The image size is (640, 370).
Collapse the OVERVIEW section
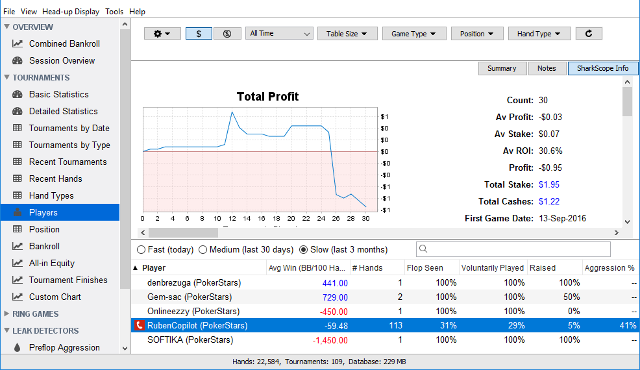point(7,27)
